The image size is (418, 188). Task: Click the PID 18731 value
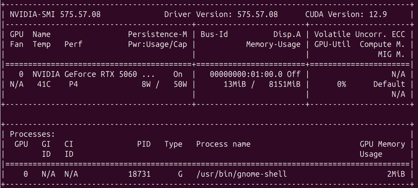click(x=139, y=174)
